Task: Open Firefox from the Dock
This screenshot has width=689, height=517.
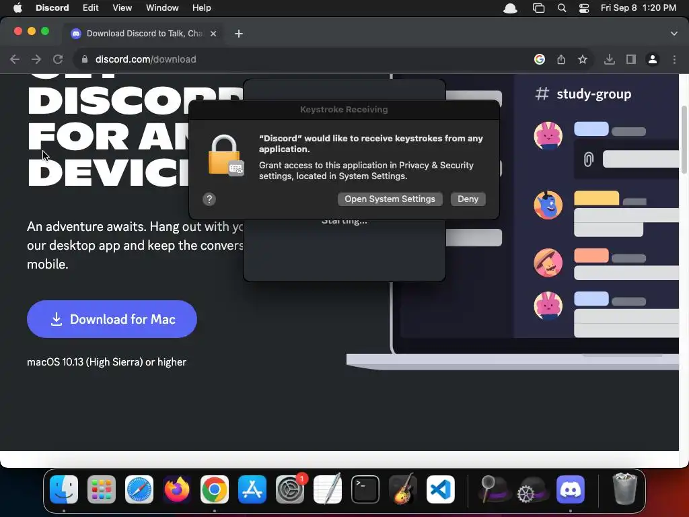Action: [x=177, y=489]
